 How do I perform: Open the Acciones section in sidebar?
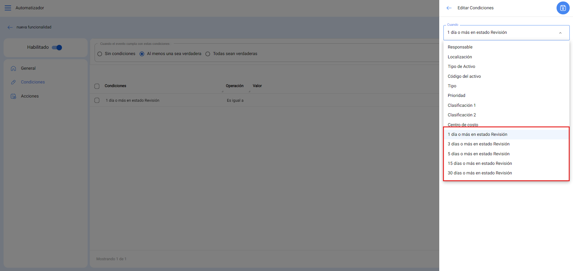30,96
